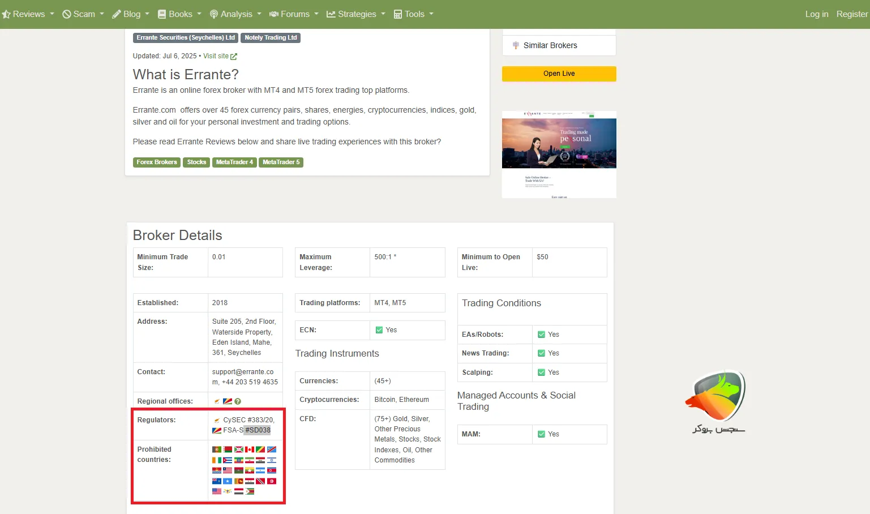Open the Errante website screenshot thumbnail
Screen dimensions: 870x514
(559, 154)
